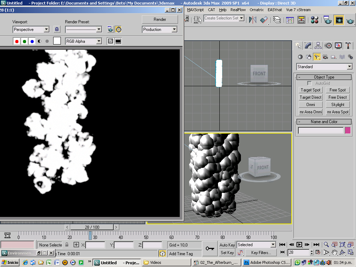Click the Pan View hand tool
356x267 pixels.
coord(334,252)
